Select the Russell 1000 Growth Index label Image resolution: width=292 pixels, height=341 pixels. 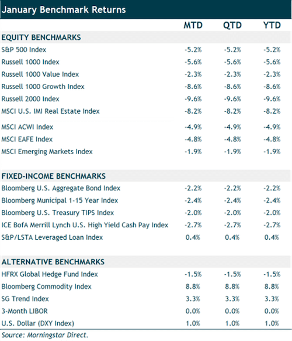click(43, 87)
